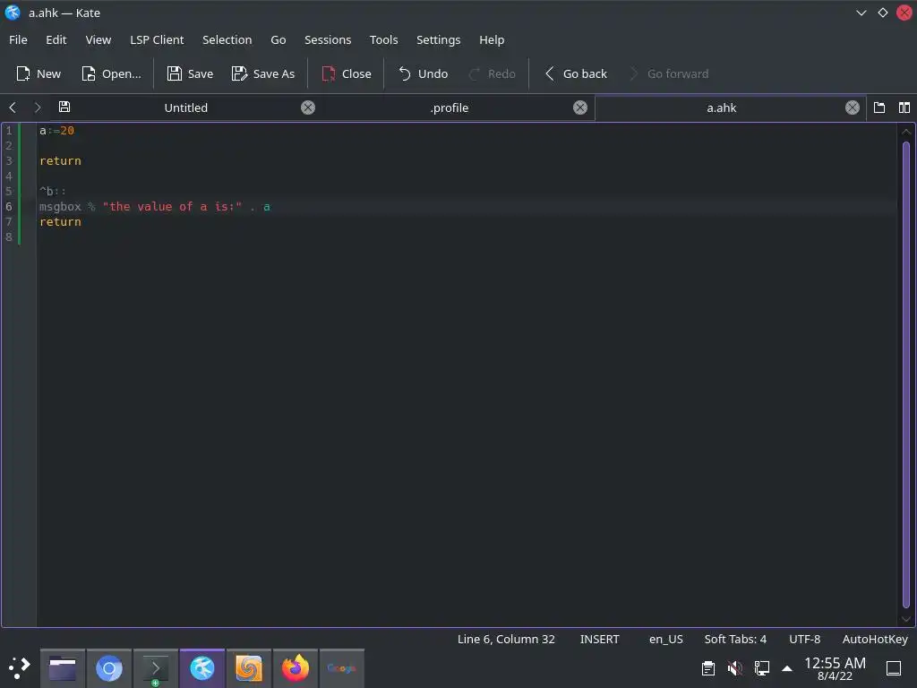The height and width of the screenshot is (688, 917).
Task: Save the current a.ahk file
Action: [x=190, y=73]
